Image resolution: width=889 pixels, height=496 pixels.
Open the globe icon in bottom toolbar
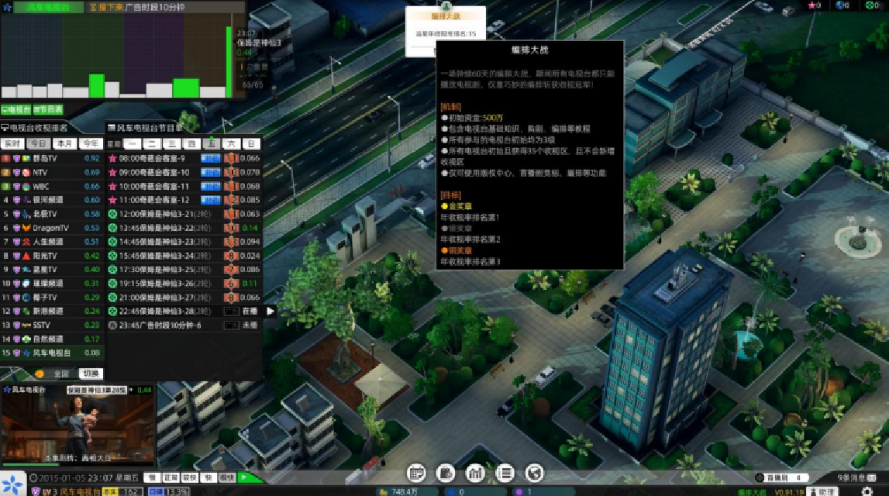pos(534,472)
